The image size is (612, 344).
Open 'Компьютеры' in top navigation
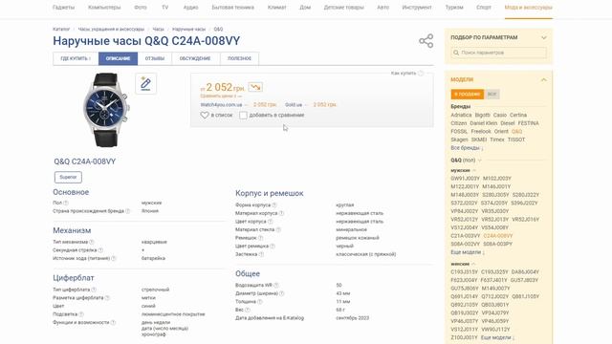coord(104,8)
